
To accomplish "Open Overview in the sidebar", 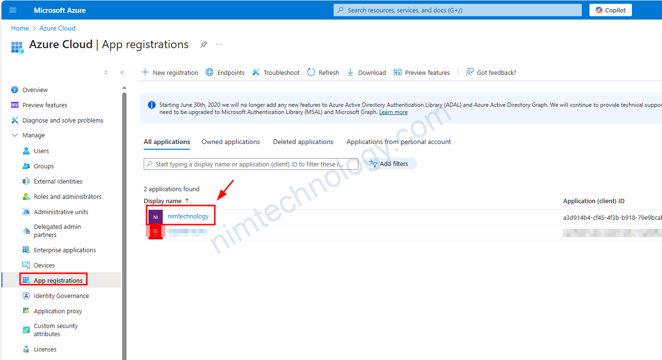I will click(x=35, y=90).
